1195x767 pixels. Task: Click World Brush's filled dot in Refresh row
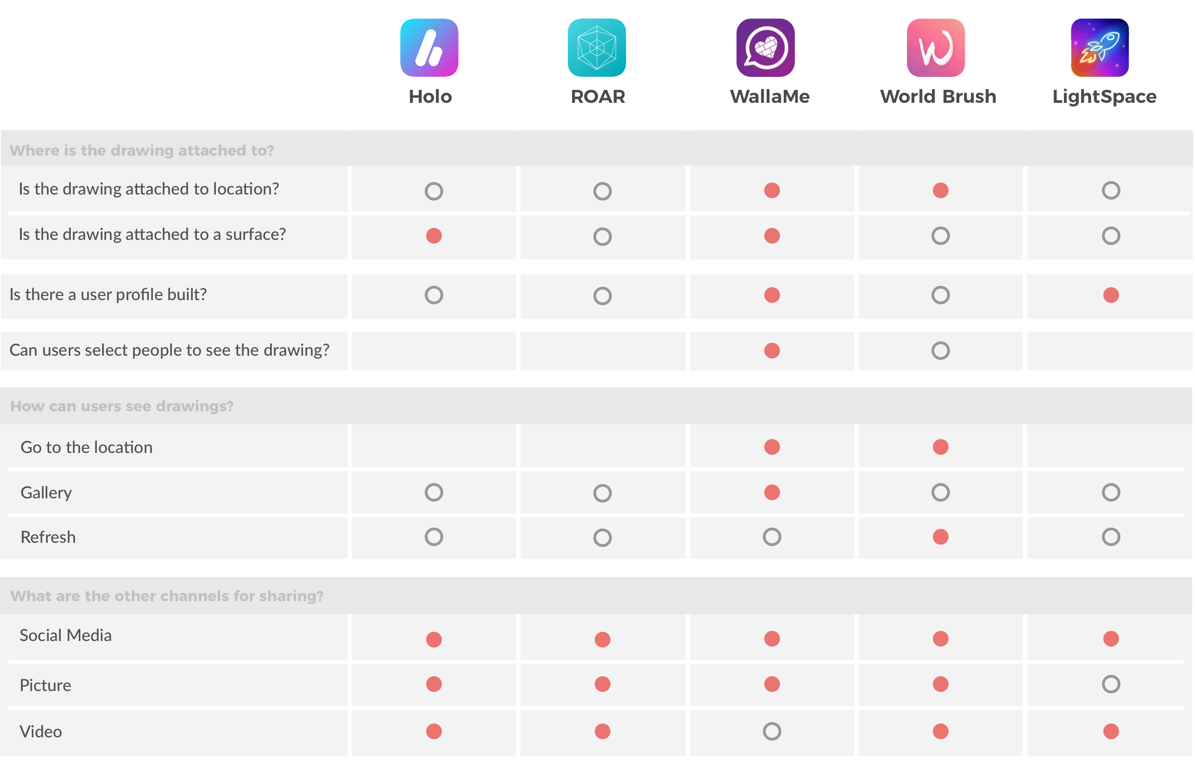pyautogui.click(x=941, y=537)
